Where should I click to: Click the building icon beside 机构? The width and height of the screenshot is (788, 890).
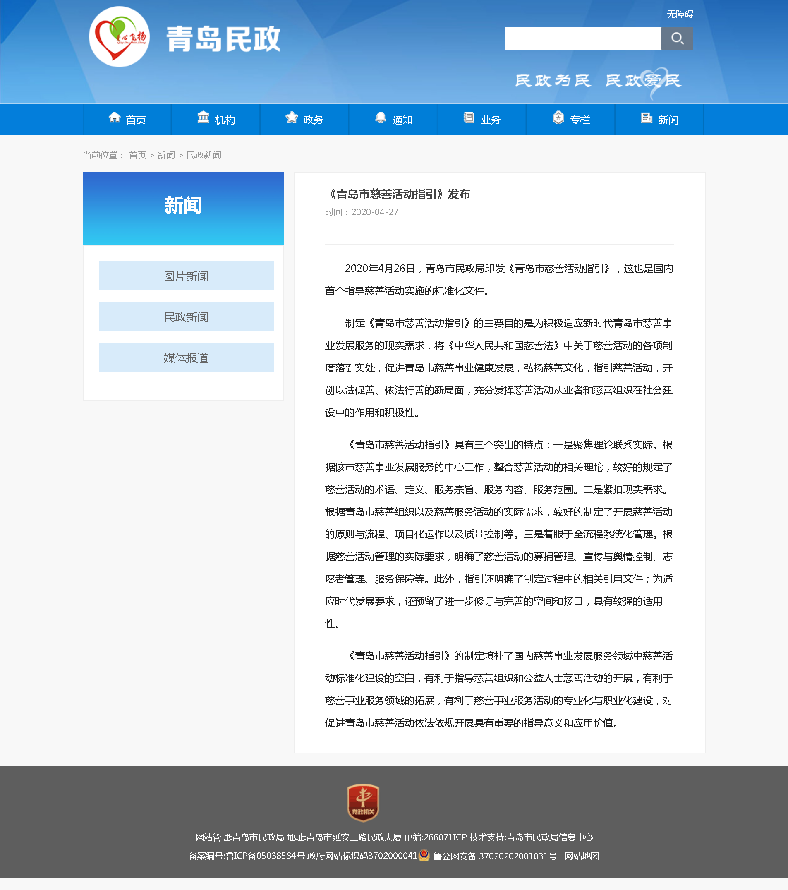click(x=203, y=118)
